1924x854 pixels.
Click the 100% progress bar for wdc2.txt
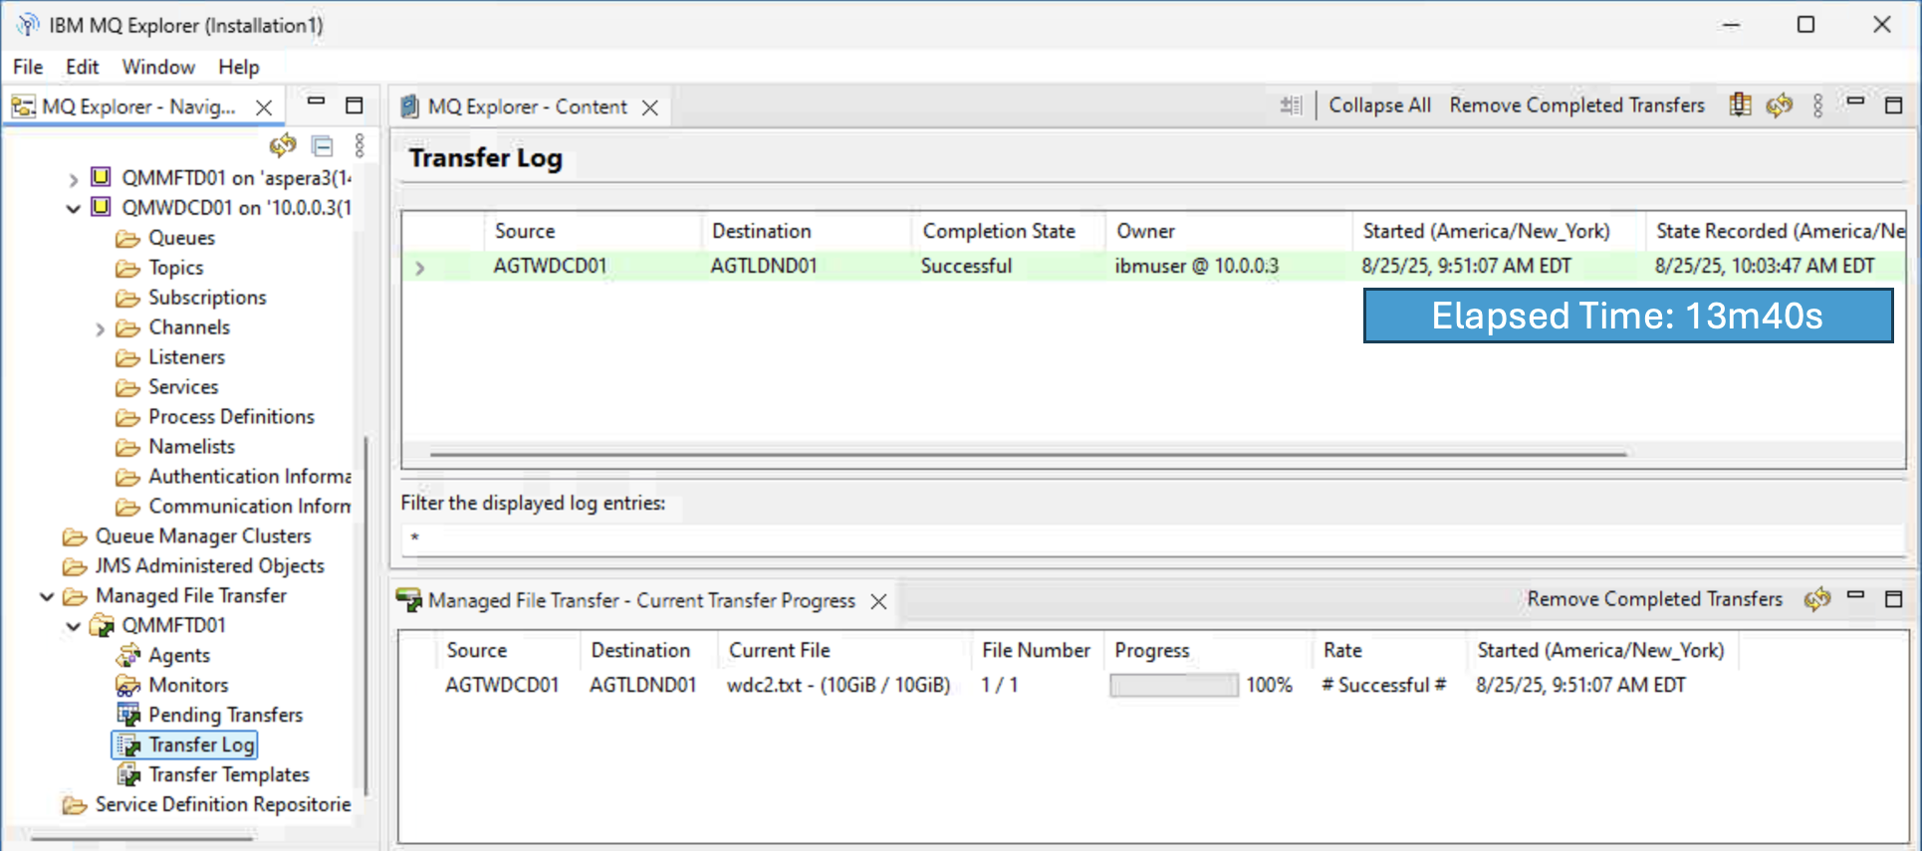pos(1174,685)
